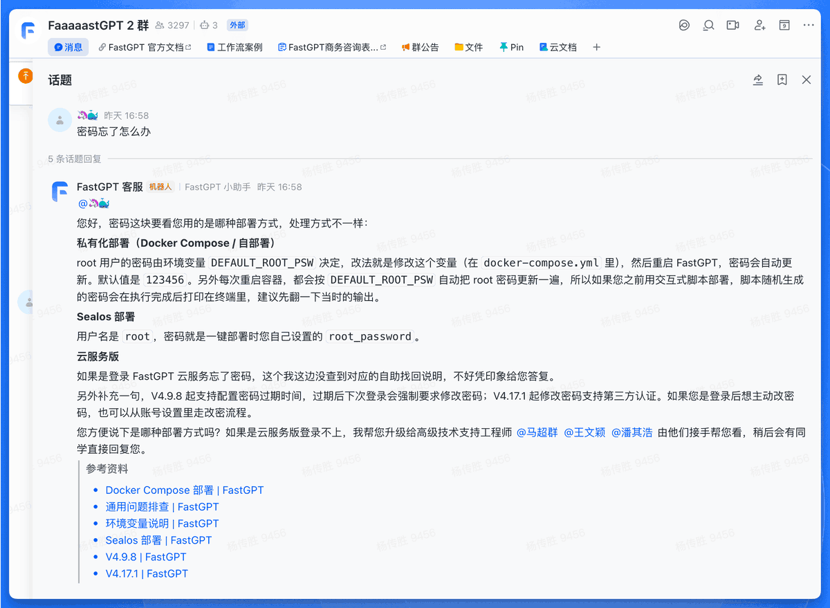Switch to the 消息 tab

click(68, 47)
